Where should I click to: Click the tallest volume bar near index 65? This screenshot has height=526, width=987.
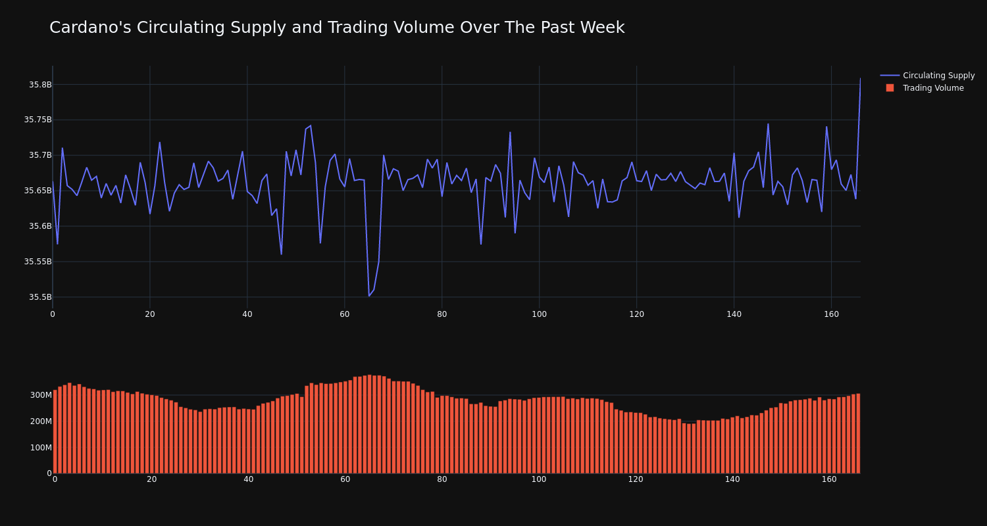pyautogui.click(x=370, y=424)
